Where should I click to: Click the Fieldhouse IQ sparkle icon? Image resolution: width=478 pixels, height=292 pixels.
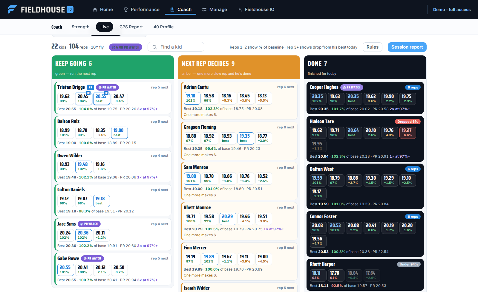tap(240, 10)
